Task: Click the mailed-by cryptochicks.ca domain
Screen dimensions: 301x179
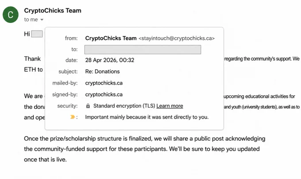Action: 104,83
